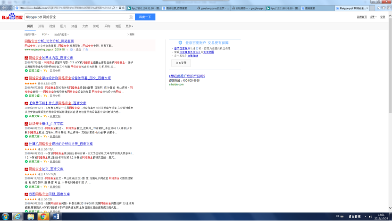Viewport: 392px width, 221px height.
Task: Open File Explorer from the taskbar
Action: click(x=31, y=216)
